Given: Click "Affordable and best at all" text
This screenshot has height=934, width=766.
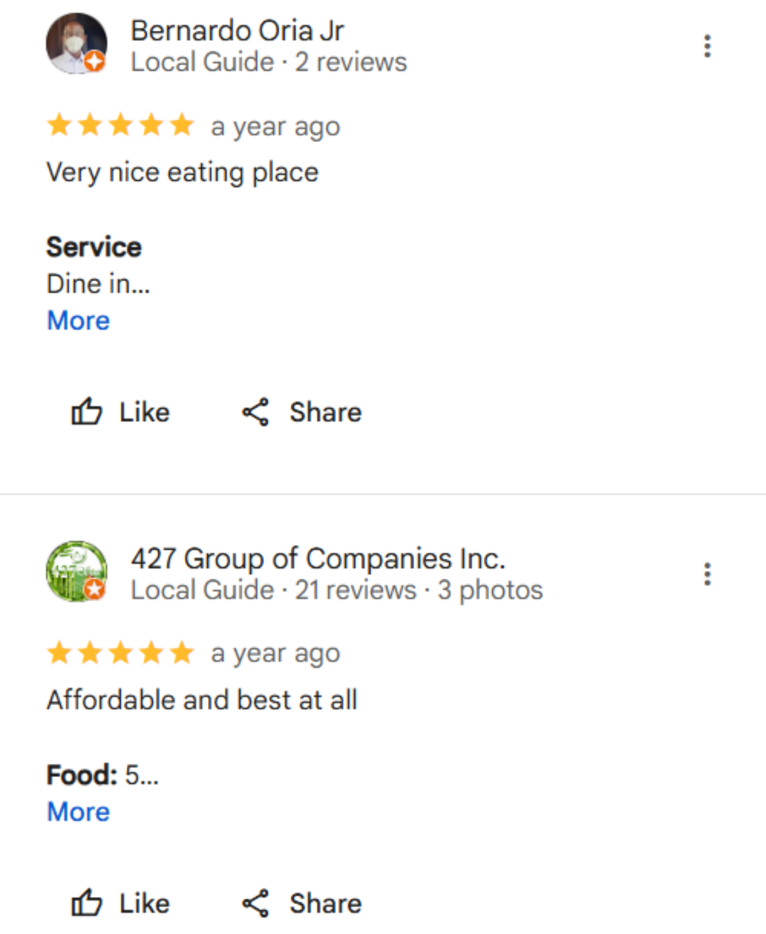Looking at the screenshot, I should 202,700.
